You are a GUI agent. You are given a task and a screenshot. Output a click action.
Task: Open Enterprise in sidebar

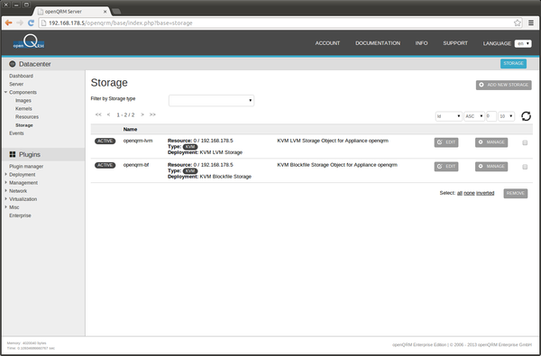(x=20, y=215)
